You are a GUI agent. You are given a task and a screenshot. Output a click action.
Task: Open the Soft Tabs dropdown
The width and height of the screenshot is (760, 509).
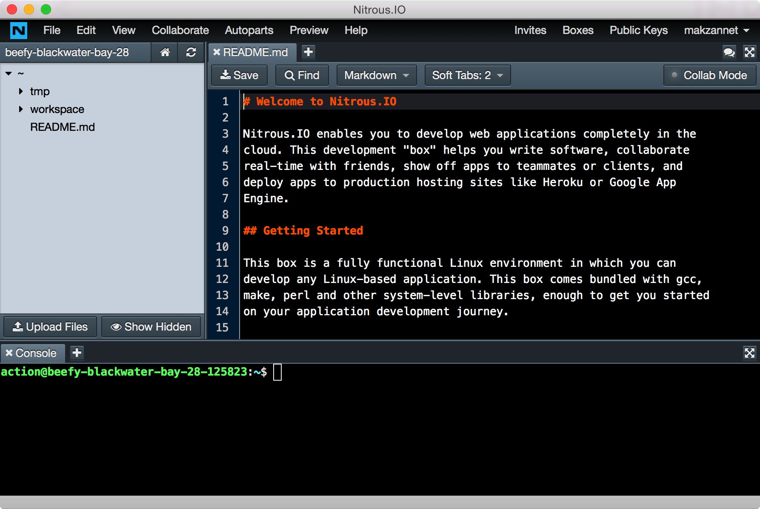click(x=467, y=75)
